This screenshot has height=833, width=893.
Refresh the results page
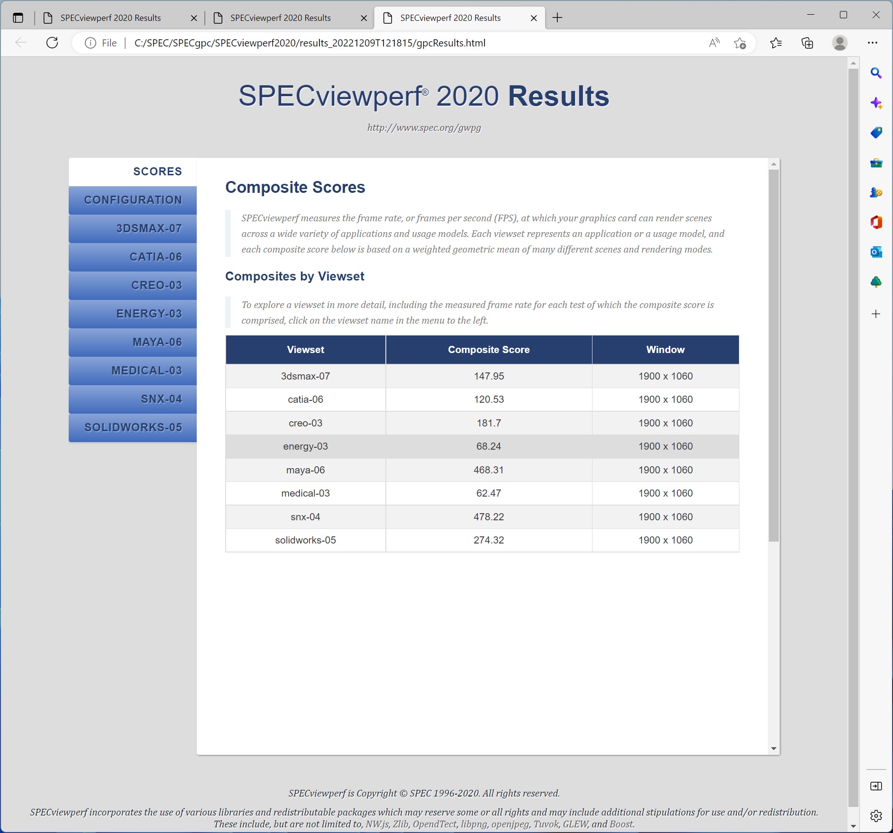pyautogui.click(x=52, y=43)
